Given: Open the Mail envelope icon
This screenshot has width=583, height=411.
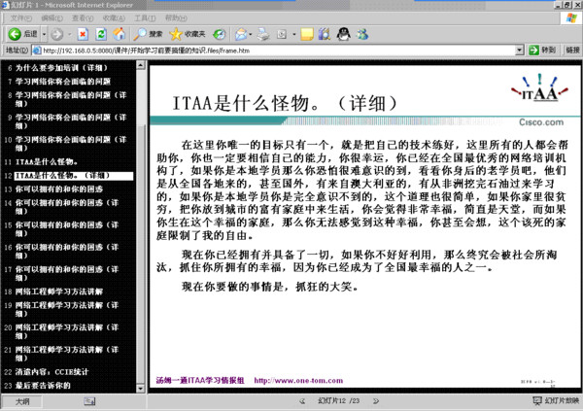Looking at the screenshot, I should (x=241, y=34).
